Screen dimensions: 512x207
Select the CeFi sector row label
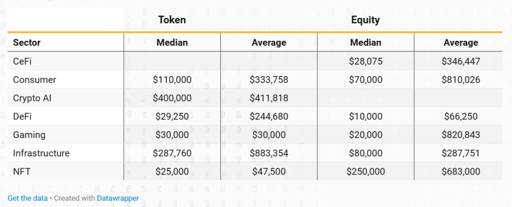[23, 61]
